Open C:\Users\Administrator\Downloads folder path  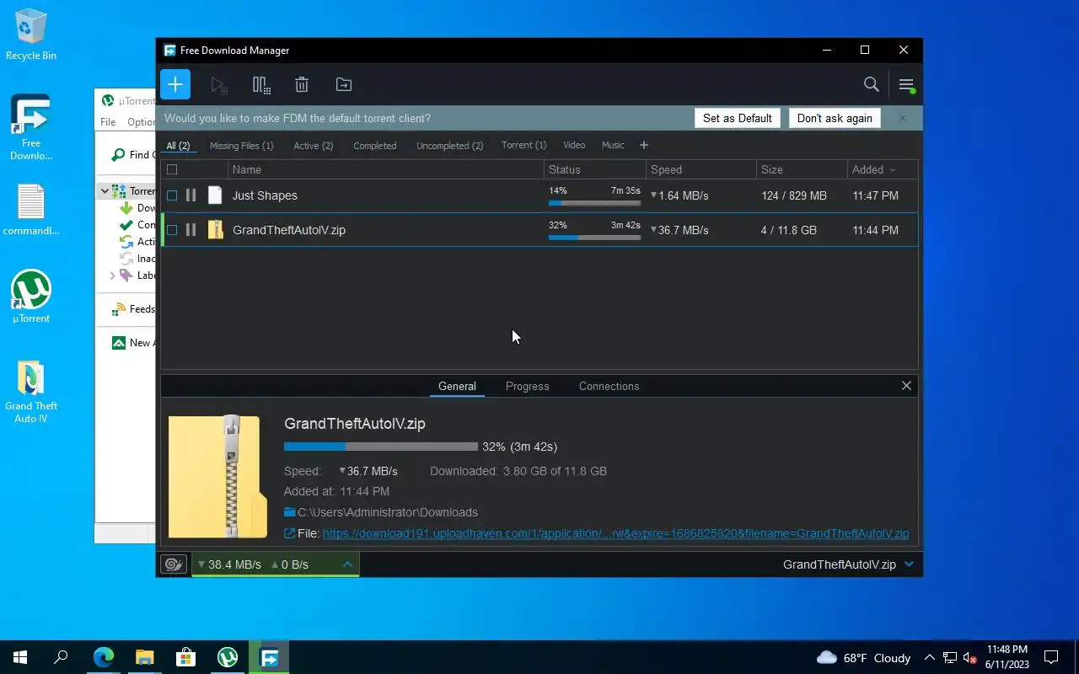pyautogui.click(x=388, y=512)
